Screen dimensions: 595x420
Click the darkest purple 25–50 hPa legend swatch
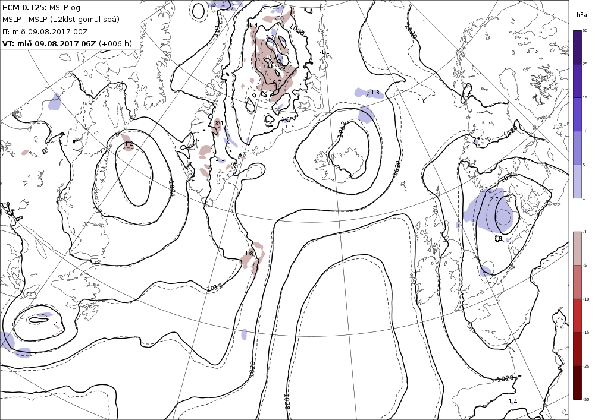577,47
